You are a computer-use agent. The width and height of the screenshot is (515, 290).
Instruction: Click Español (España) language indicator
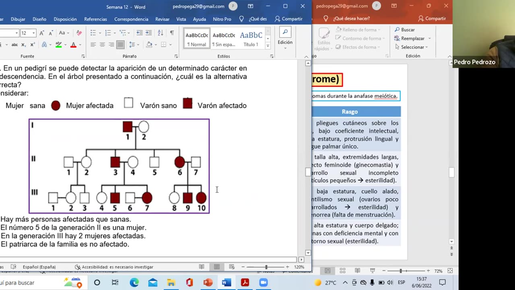(x=39, y=267)
